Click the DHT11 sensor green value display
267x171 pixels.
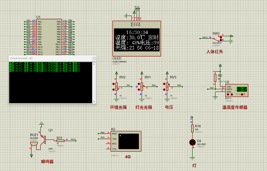click(242, 89)
